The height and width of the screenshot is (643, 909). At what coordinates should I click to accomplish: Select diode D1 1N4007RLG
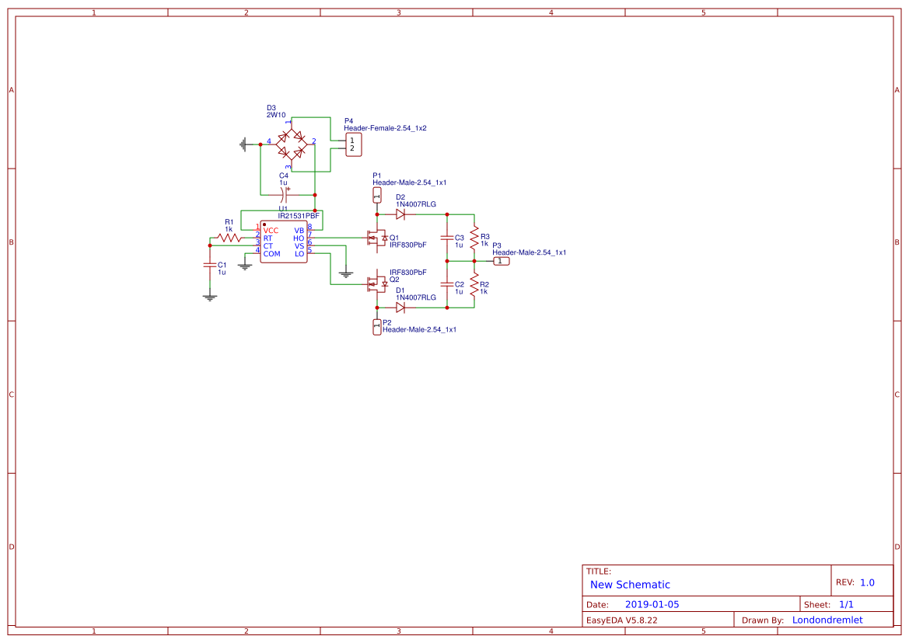(400, 308)
